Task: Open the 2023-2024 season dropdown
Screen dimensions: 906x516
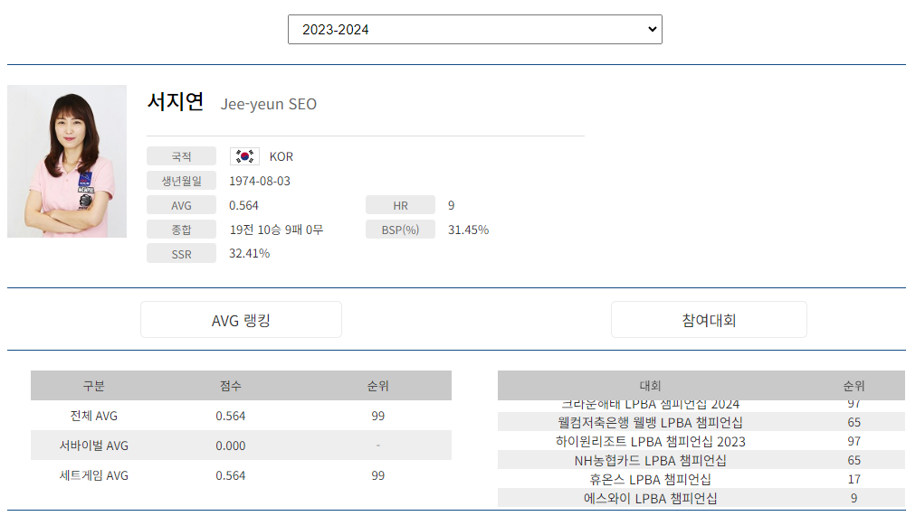Action: coord(474,30)
